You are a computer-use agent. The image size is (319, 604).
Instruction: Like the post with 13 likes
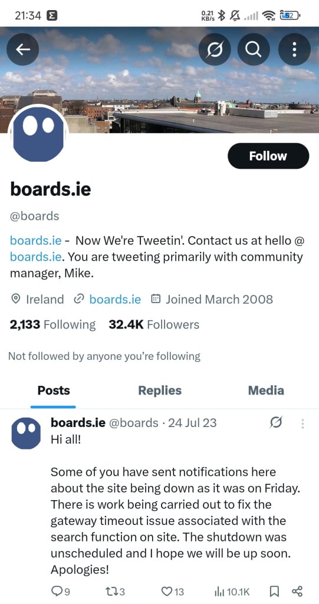172,591
